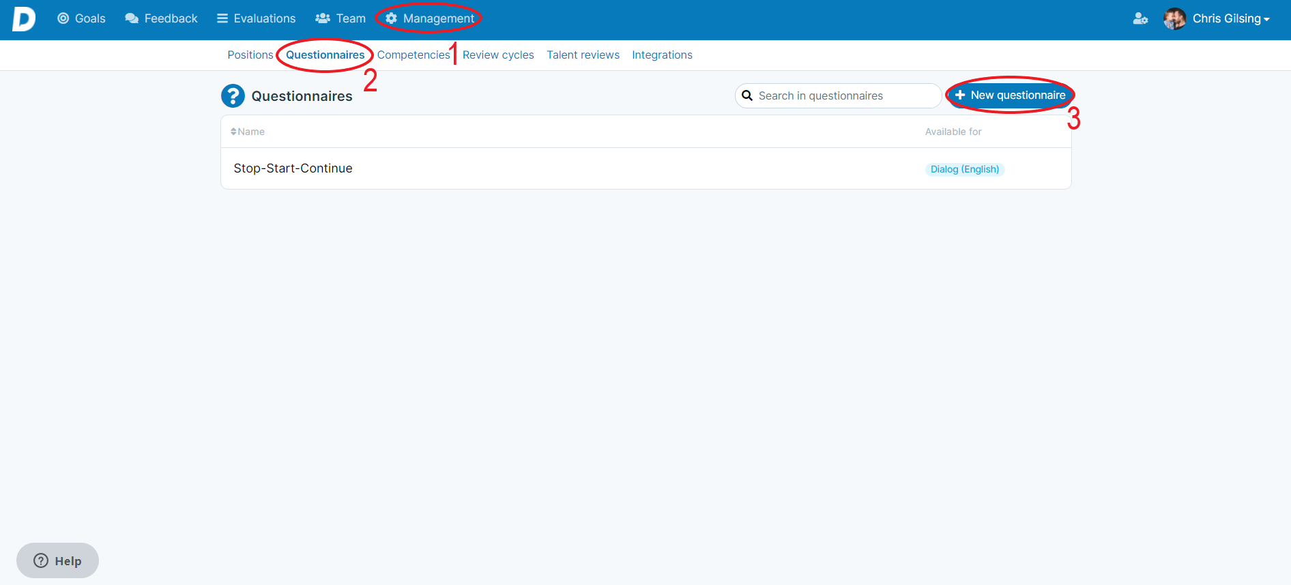Create a New questionnaire
Screen dimensions: 1291x585
tap(1010, 95)
